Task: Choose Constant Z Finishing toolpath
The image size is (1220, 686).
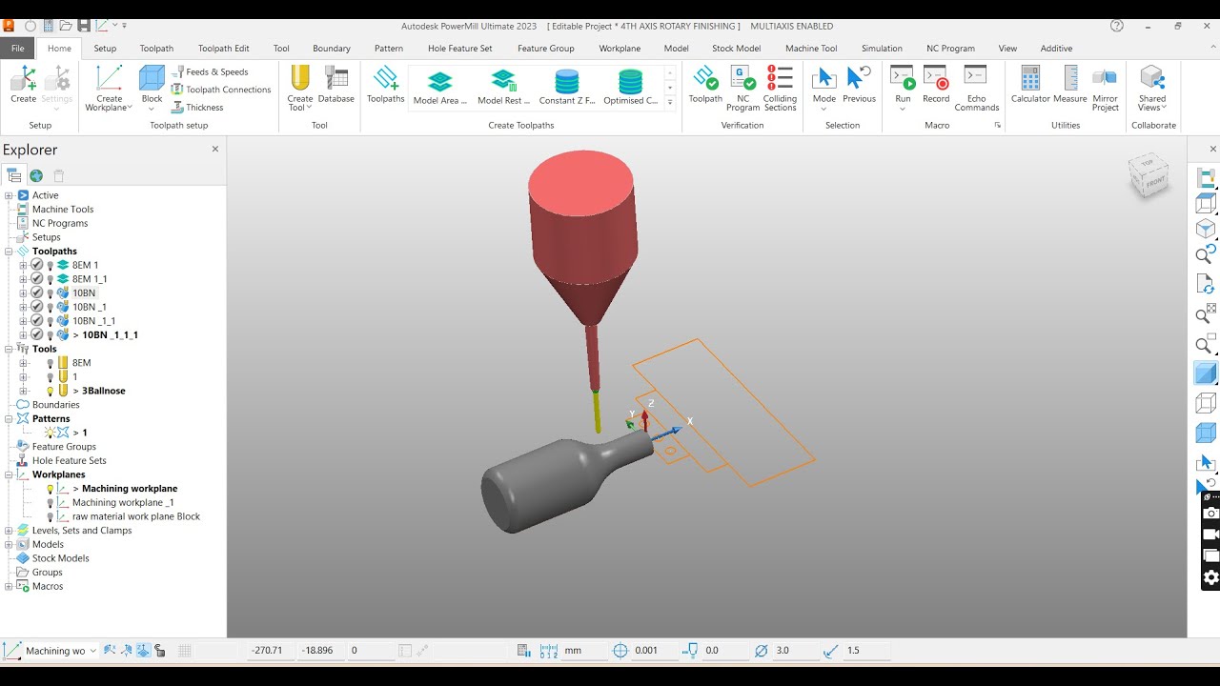Action: point(567,88)
